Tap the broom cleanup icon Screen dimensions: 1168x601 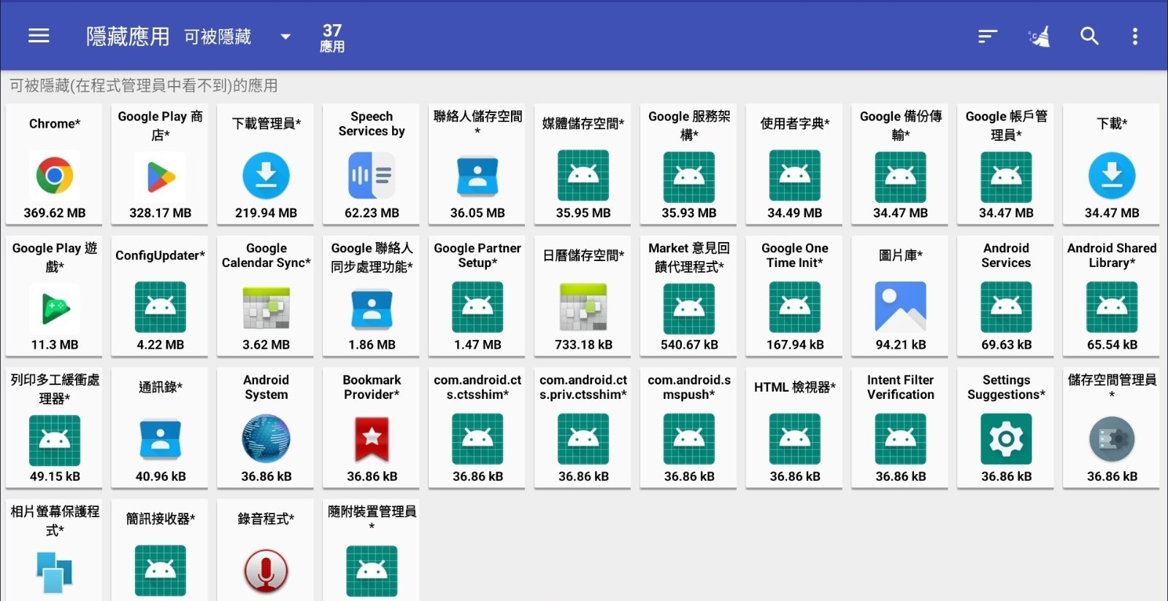[x=1039, y=36]
